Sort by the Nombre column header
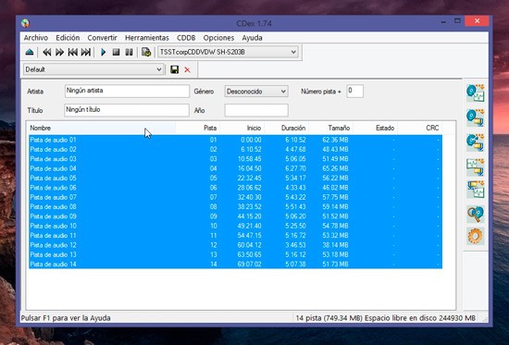Image resolution: width=509 pixels, height=345 pixels. point(102,128)
